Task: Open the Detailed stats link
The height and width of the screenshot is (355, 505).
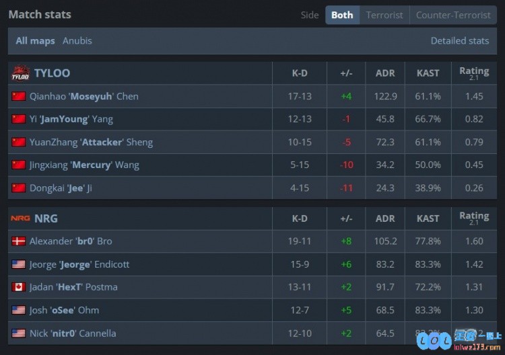Action: point(460,41)
